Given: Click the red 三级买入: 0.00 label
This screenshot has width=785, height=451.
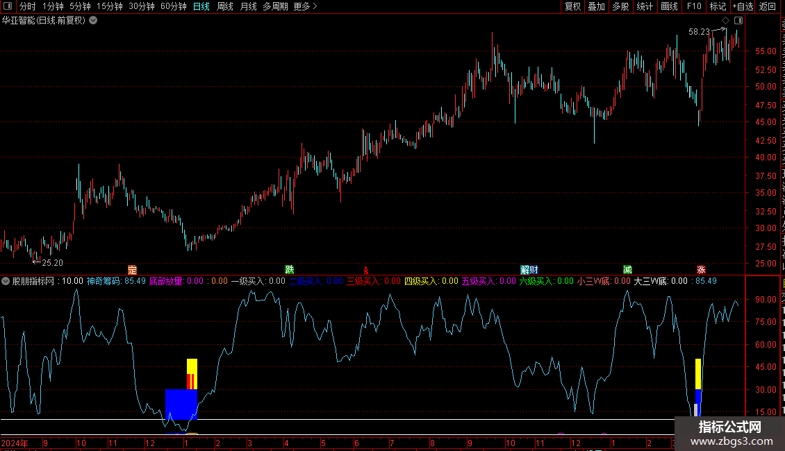Looking at the screenshot, I should click(374, 281).
